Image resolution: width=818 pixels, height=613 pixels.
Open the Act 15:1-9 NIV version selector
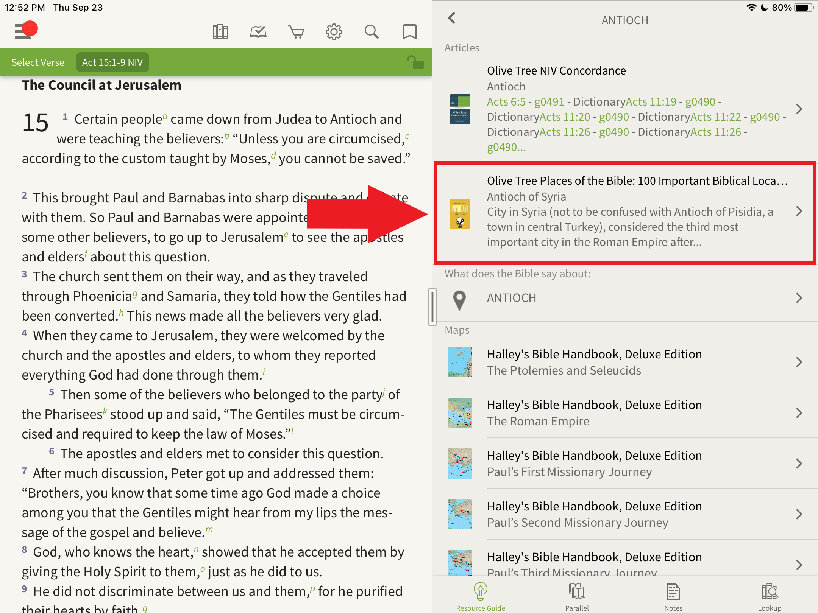112,62
